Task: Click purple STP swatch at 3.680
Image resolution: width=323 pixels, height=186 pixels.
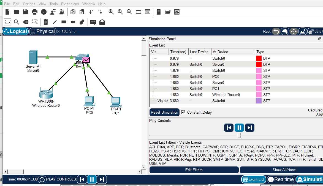Action: pos(259,101)
